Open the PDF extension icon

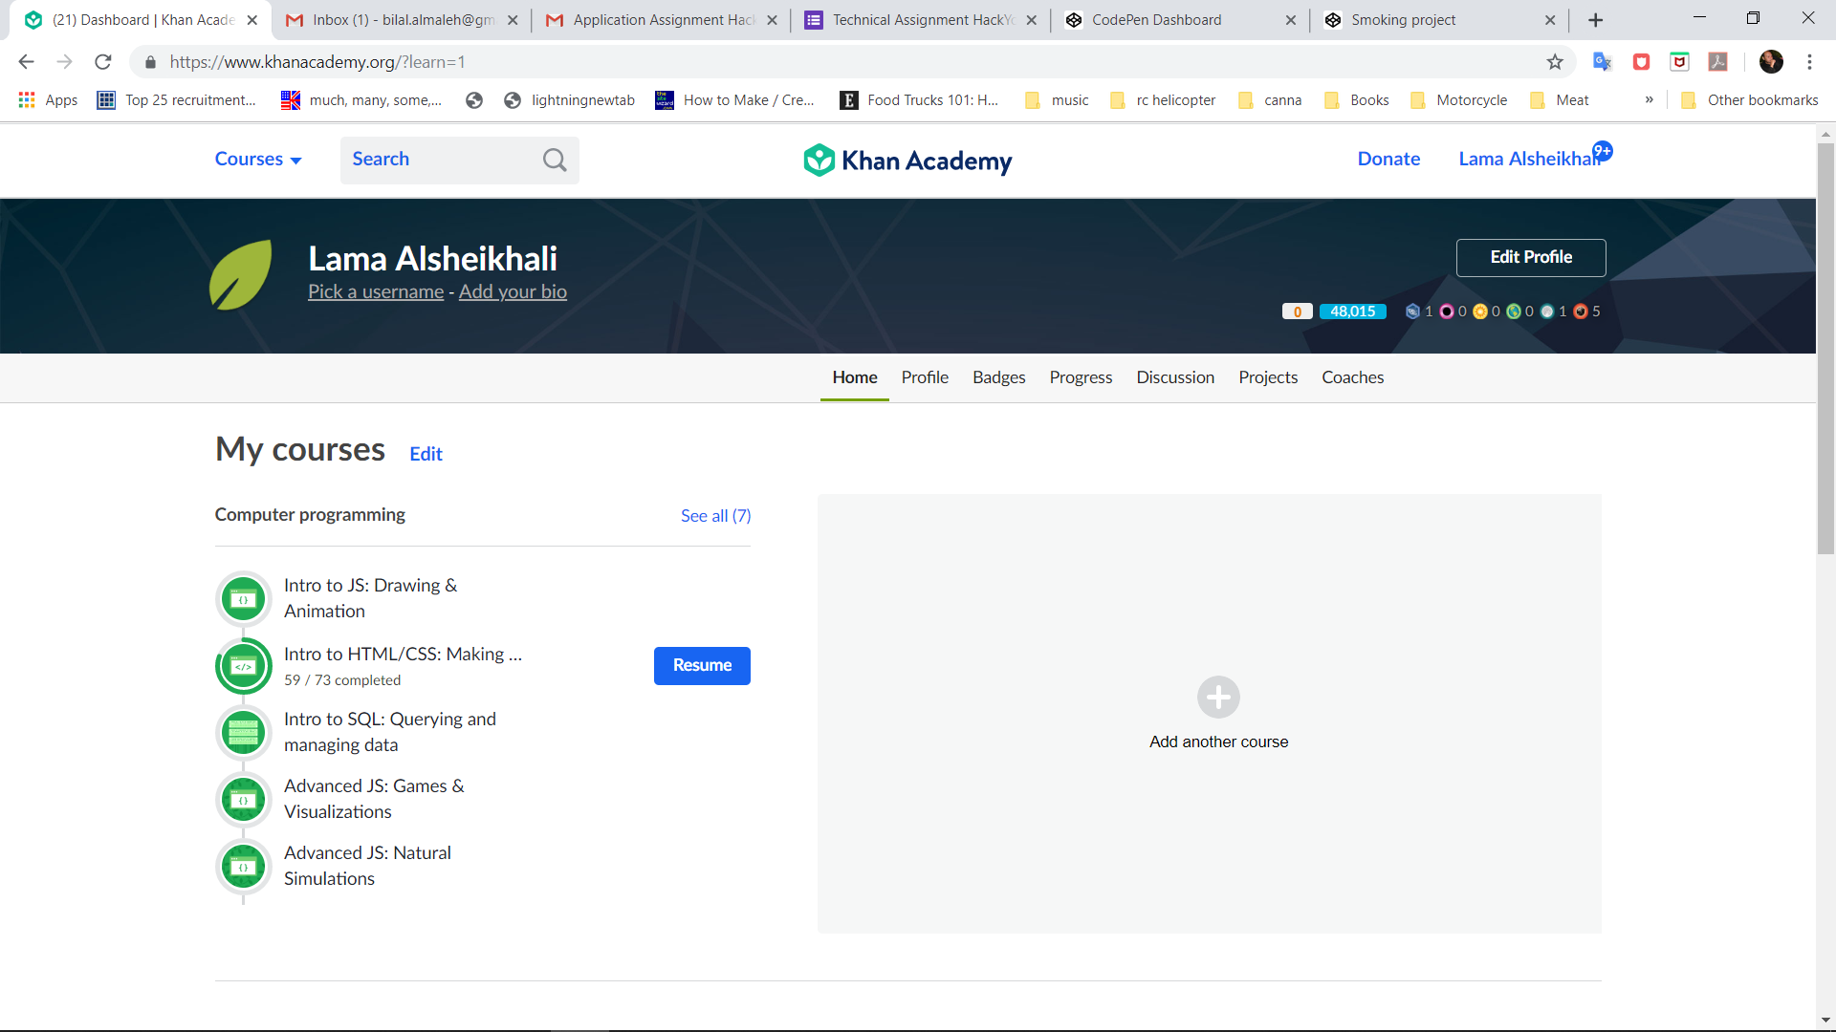point(1718,62)
